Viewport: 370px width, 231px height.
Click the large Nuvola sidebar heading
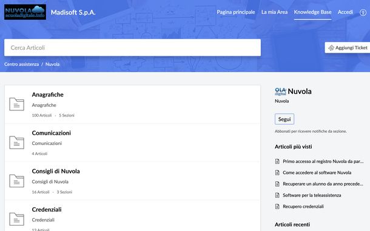tap(300, 92)
